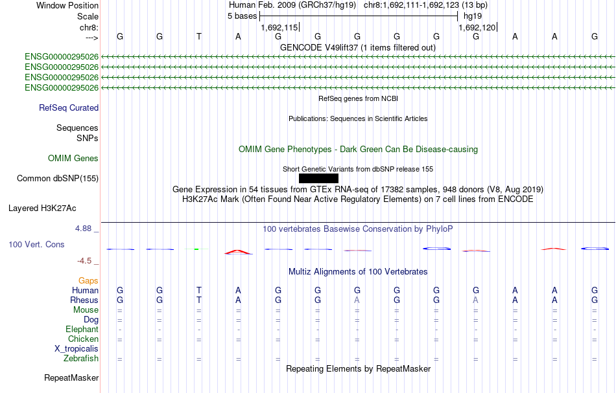Open the OMIM Gene Phenotypes track title
The width and height of the screenshot is (616, 393).
pyautogui.click(x=359, y=150)
